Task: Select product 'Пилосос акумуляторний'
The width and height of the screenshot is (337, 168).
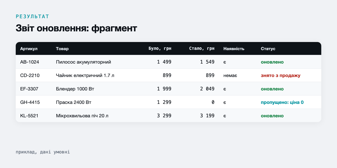Action: coord(84,62)
